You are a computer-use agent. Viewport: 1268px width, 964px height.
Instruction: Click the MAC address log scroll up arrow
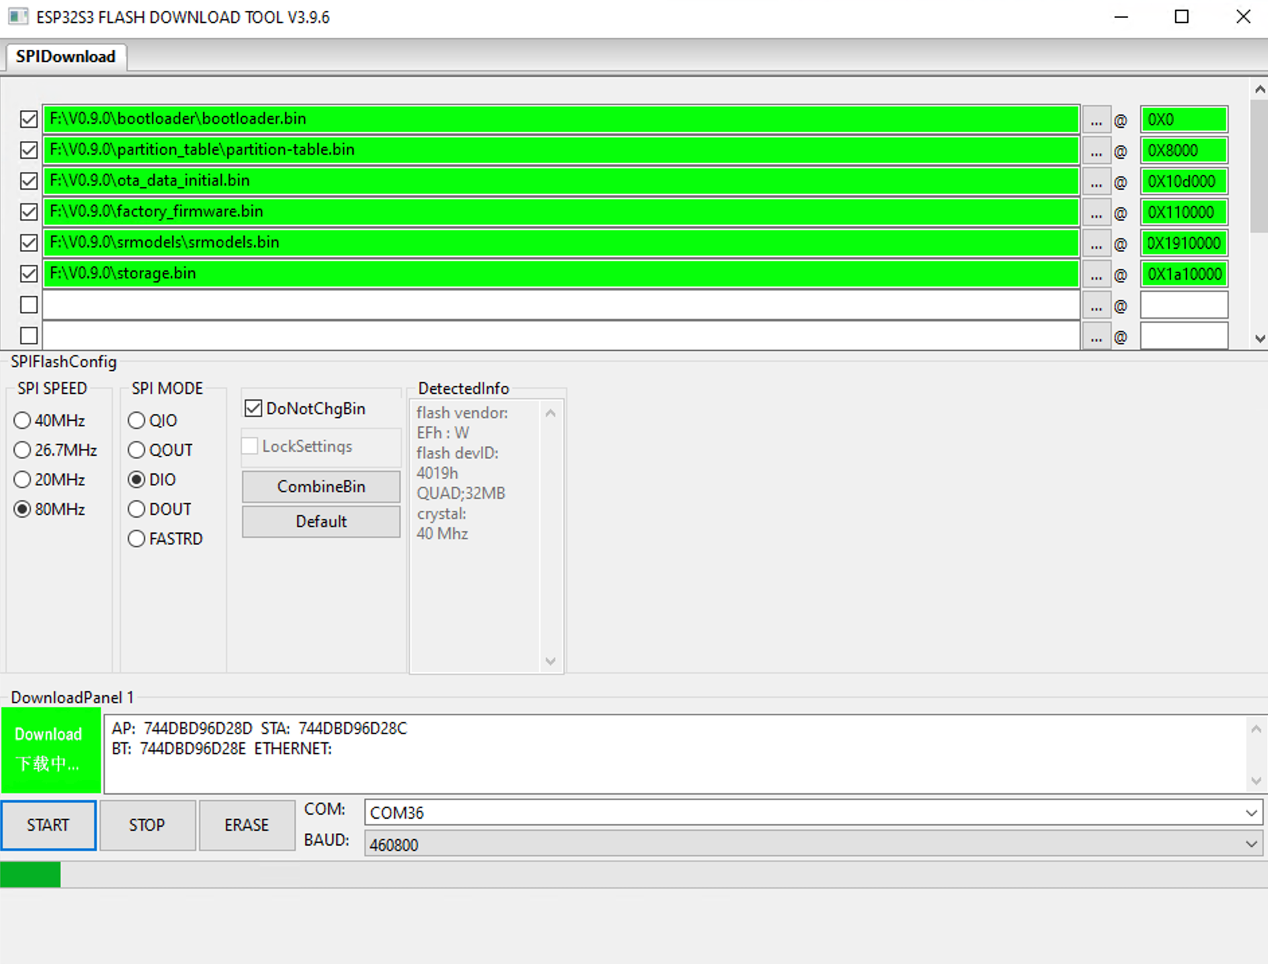[1255, 729]
